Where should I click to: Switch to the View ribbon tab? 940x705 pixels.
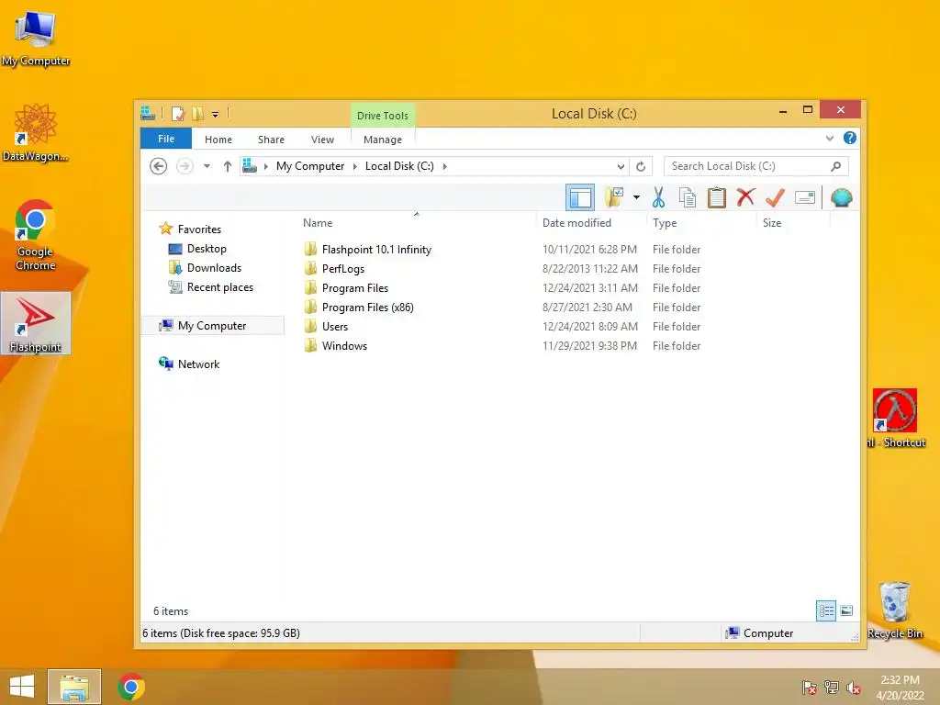[x=322, y=140]
